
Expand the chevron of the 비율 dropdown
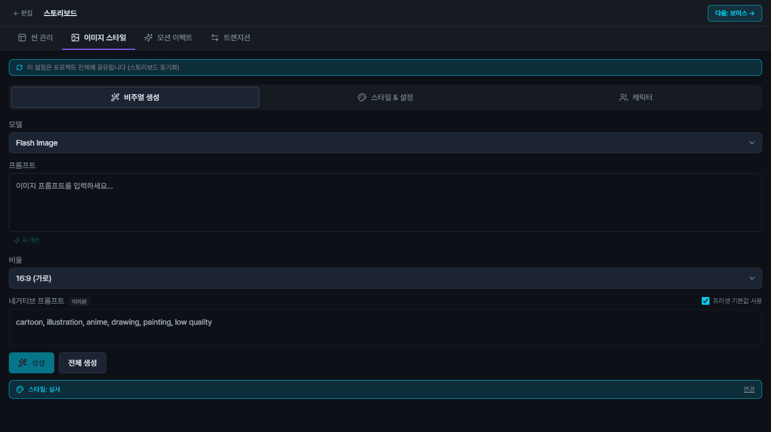[x=752, y=278]
